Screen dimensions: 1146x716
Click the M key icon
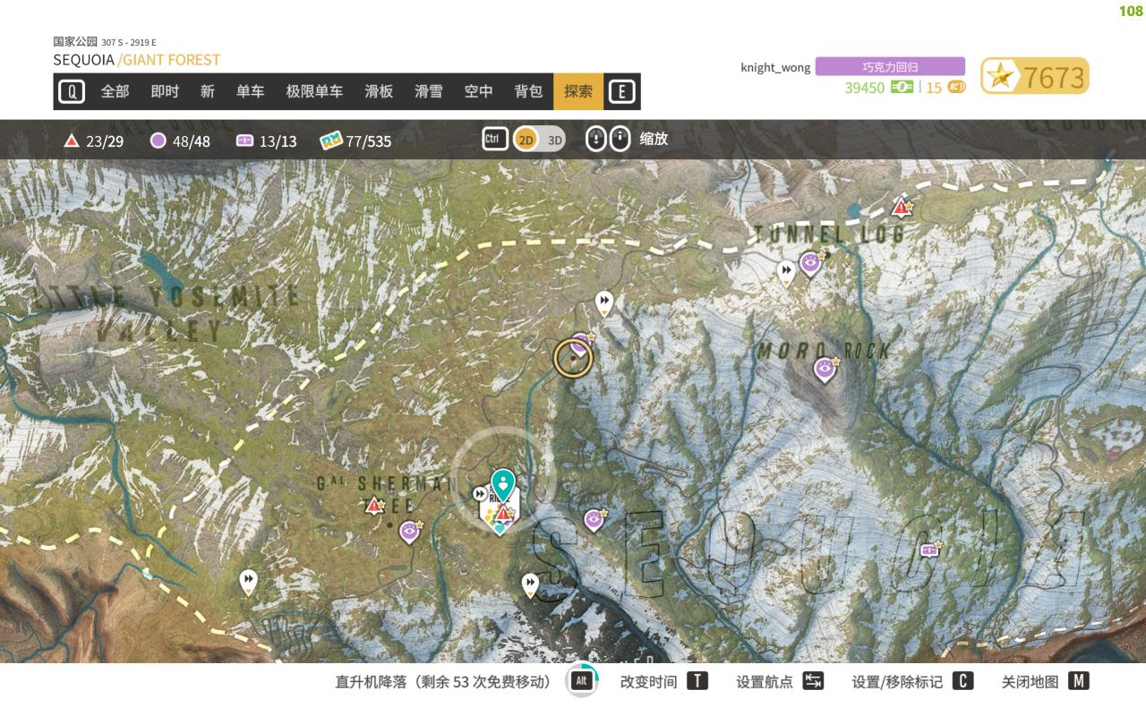click(1079, 681)
